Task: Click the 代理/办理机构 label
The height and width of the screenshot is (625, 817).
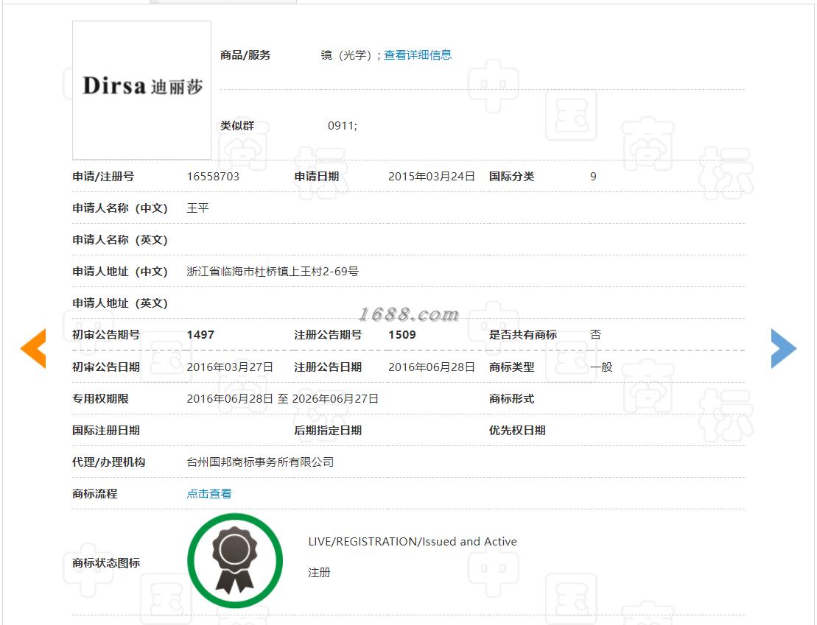Action: pos(109,462)
